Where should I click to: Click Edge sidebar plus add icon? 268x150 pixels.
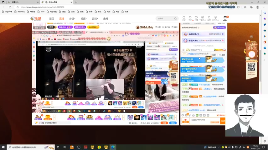(265, 60)
